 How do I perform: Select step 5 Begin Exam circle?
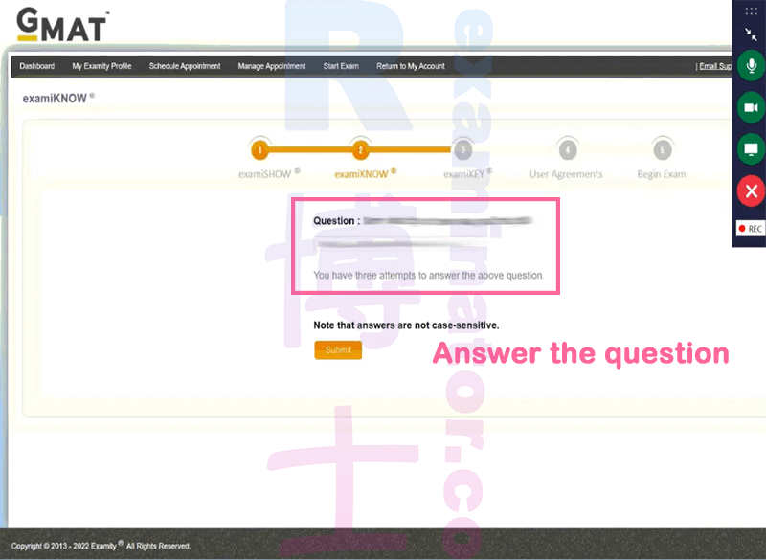[x=663, y=150]
